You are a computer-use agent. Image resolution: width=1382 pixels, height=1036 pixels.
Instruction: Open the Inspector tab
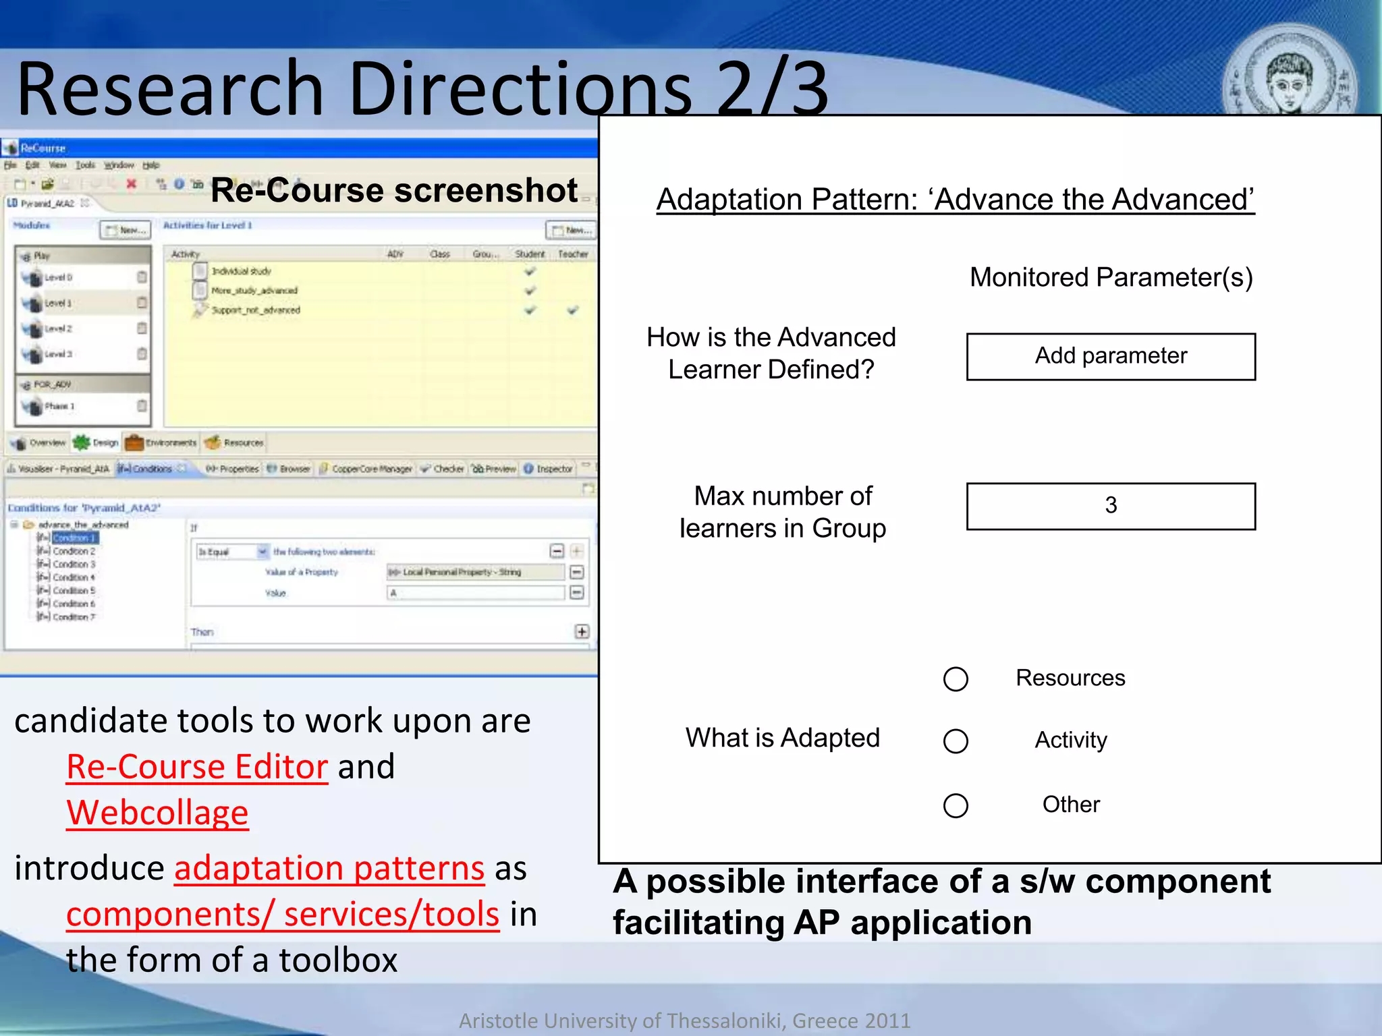[x=549, y=469]
